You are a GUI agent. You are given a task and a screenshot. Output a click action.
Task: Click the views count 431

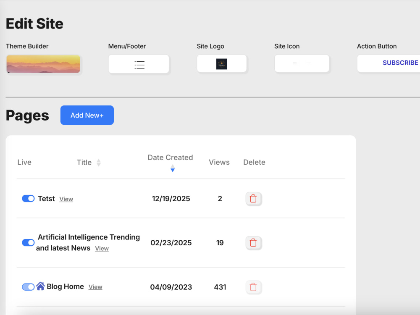click(220, 287)
